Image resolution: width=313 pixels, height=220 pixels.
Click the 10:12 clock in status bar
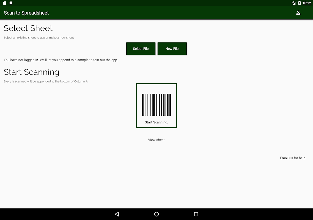tap(307, 3)
